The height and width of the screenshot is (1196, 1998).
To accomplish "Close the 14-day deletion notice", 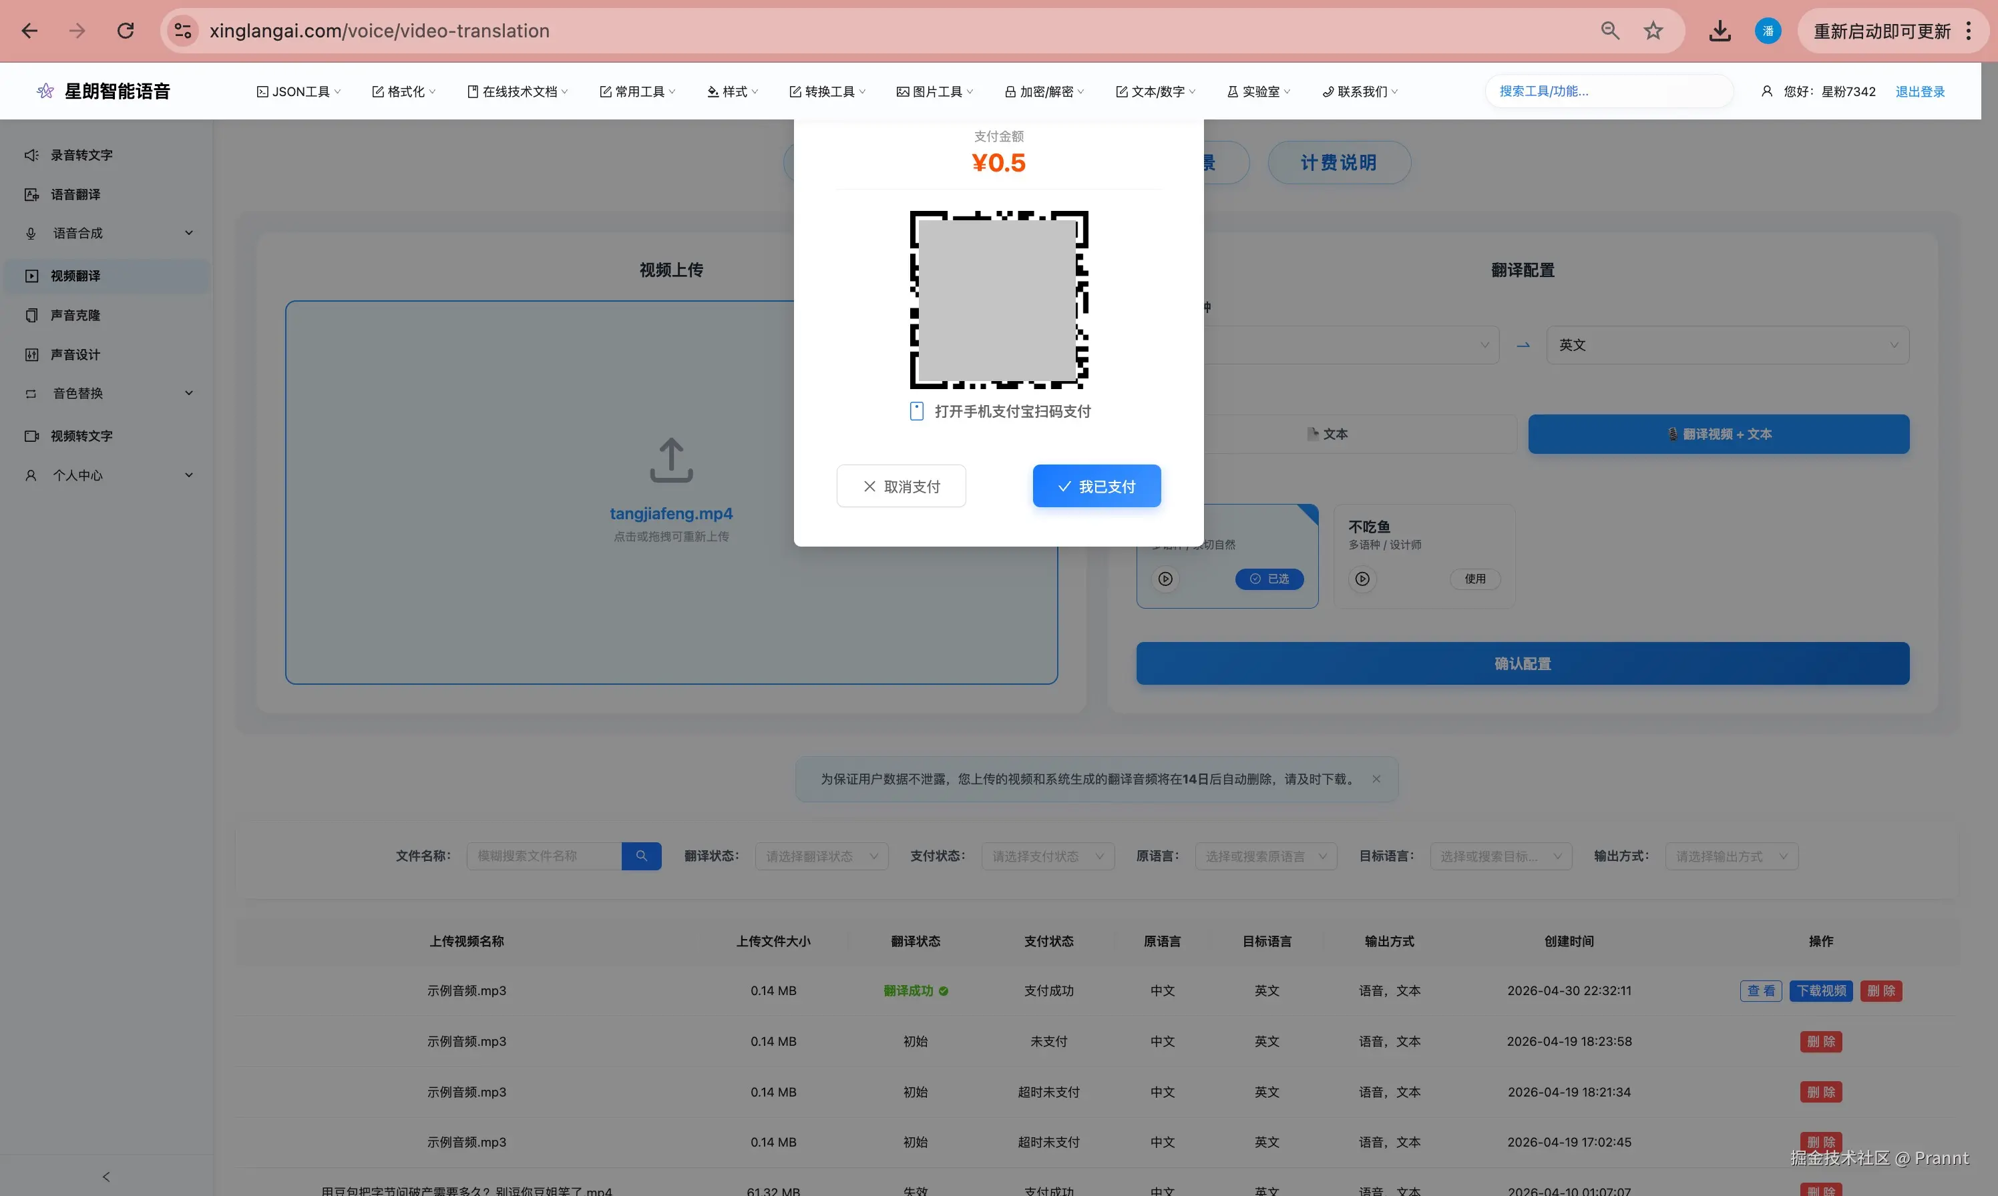I will point(1376,778).
